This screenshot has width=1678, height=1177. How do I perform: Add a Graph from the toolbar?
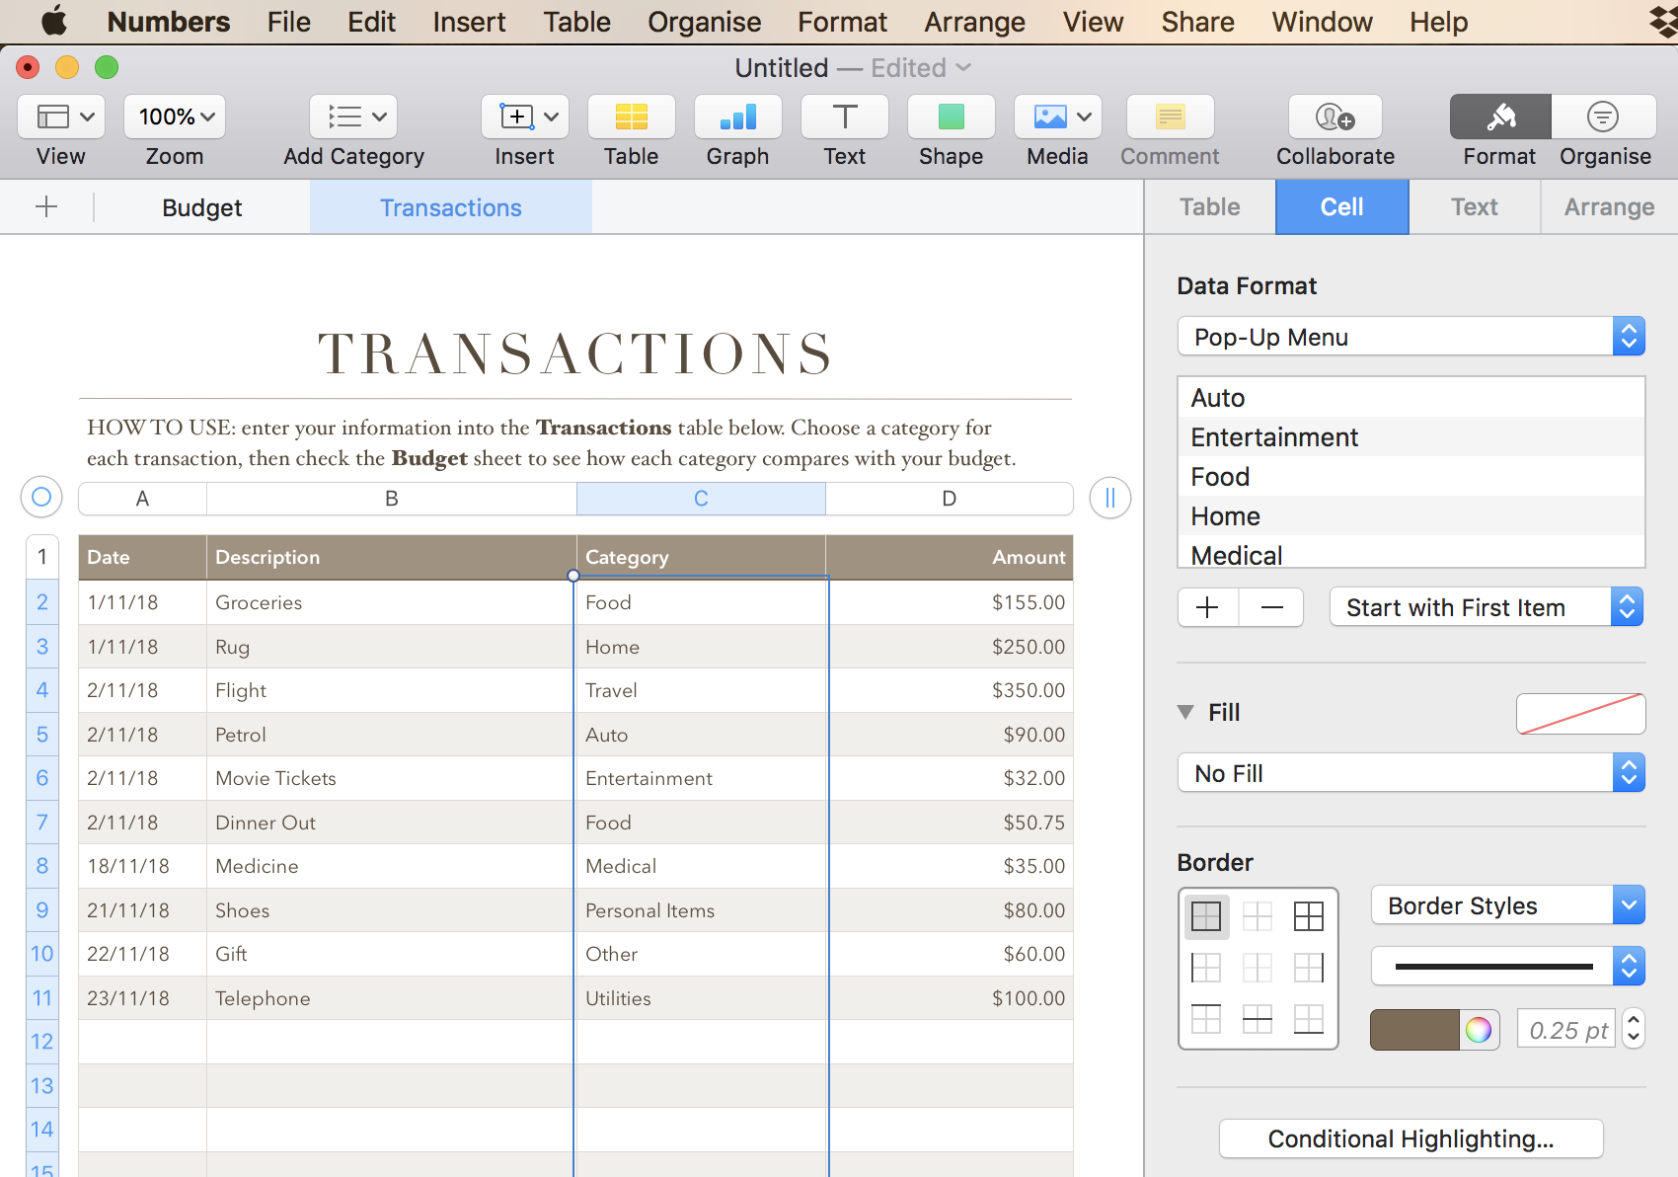pyautogui.click(x=738, y=117)
